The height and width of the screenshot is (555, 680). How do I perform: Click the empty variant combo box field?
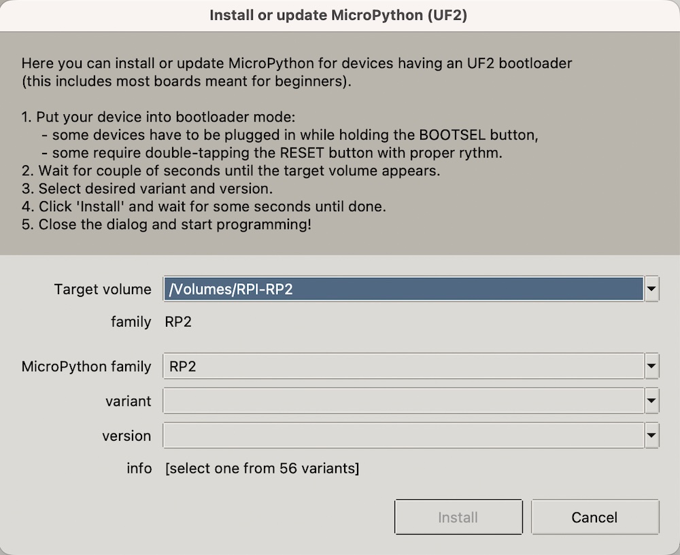(x=403, y=401)
